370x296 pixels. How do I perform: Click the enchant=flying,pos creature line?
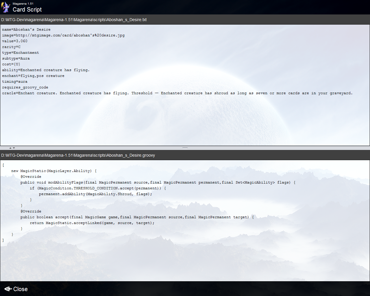(33, 76)
